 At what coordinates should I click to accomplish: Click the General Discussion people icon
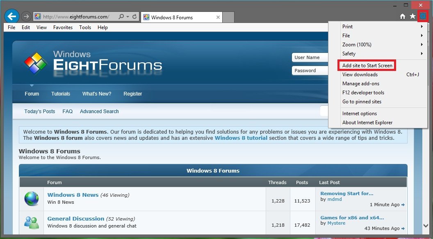[x=31, y=222]
